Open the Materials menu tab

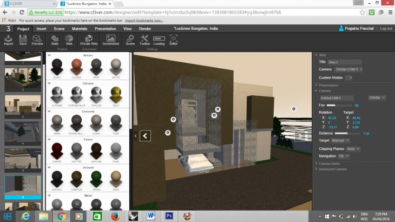click(80, 29)
